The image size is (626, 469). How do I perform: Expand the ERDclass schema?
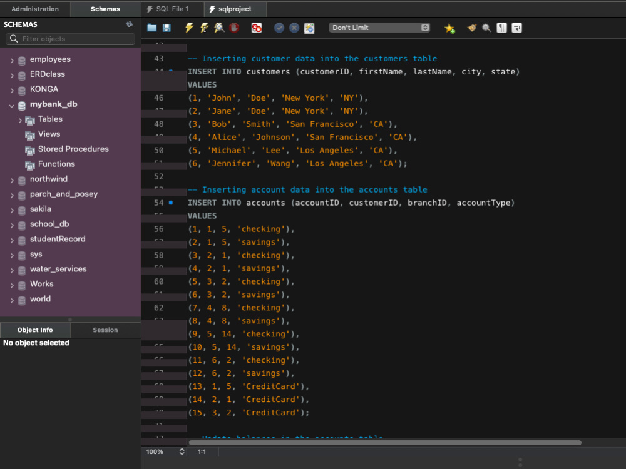tap(11, 76)
